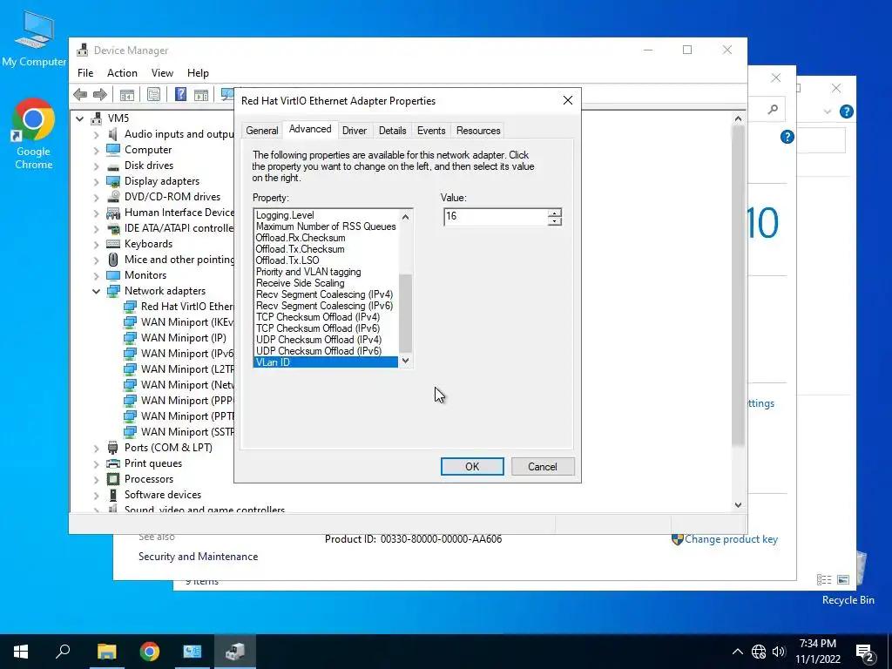Expand the Keyboards node
892x669 pixels.
tap(96, 244)
